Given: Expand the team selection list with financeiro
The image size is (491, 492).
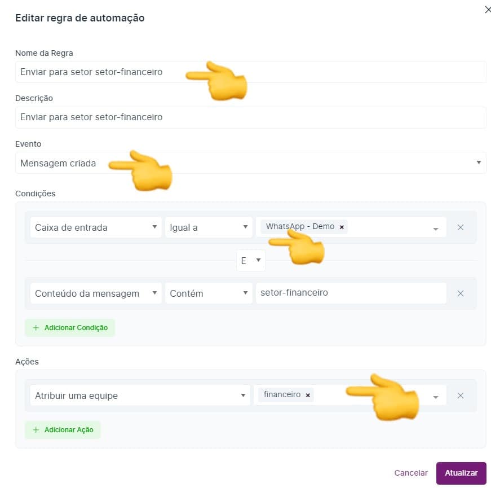Looking at the screenshot, I should [x=435, y=395].
